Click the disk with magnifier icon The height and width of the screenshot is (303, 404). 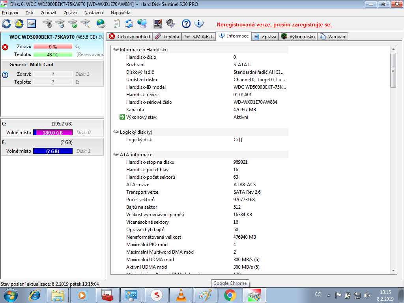(86, 23)
